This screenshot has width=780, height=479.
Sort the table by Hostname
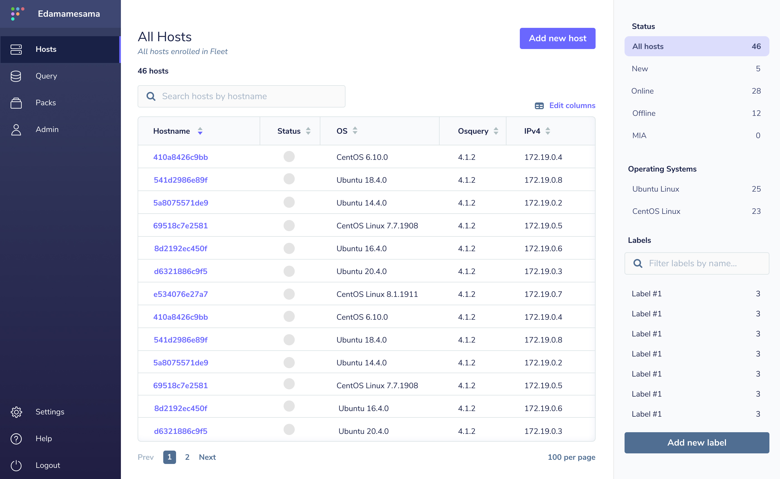200,131
